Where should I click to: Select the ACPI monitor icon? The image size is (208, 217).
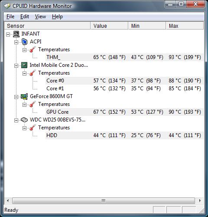[24, 42]
